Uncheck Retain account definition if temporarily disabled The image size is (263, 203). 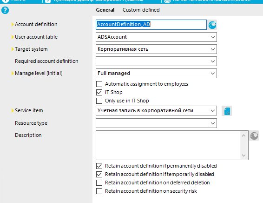[99, 175]
